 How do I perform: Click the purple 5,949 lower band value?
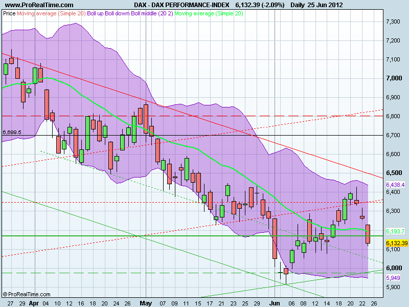(393, 278)
